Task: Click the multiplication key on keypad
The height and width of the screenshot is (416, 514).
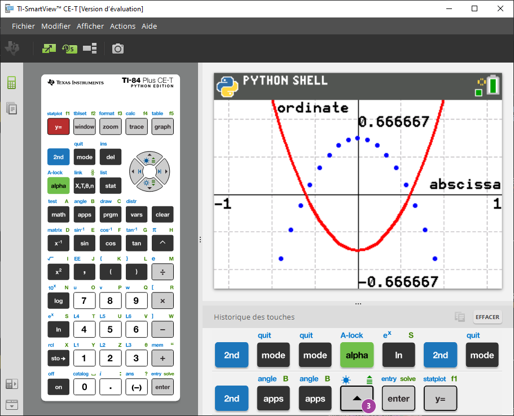Action: click(162, 300)
